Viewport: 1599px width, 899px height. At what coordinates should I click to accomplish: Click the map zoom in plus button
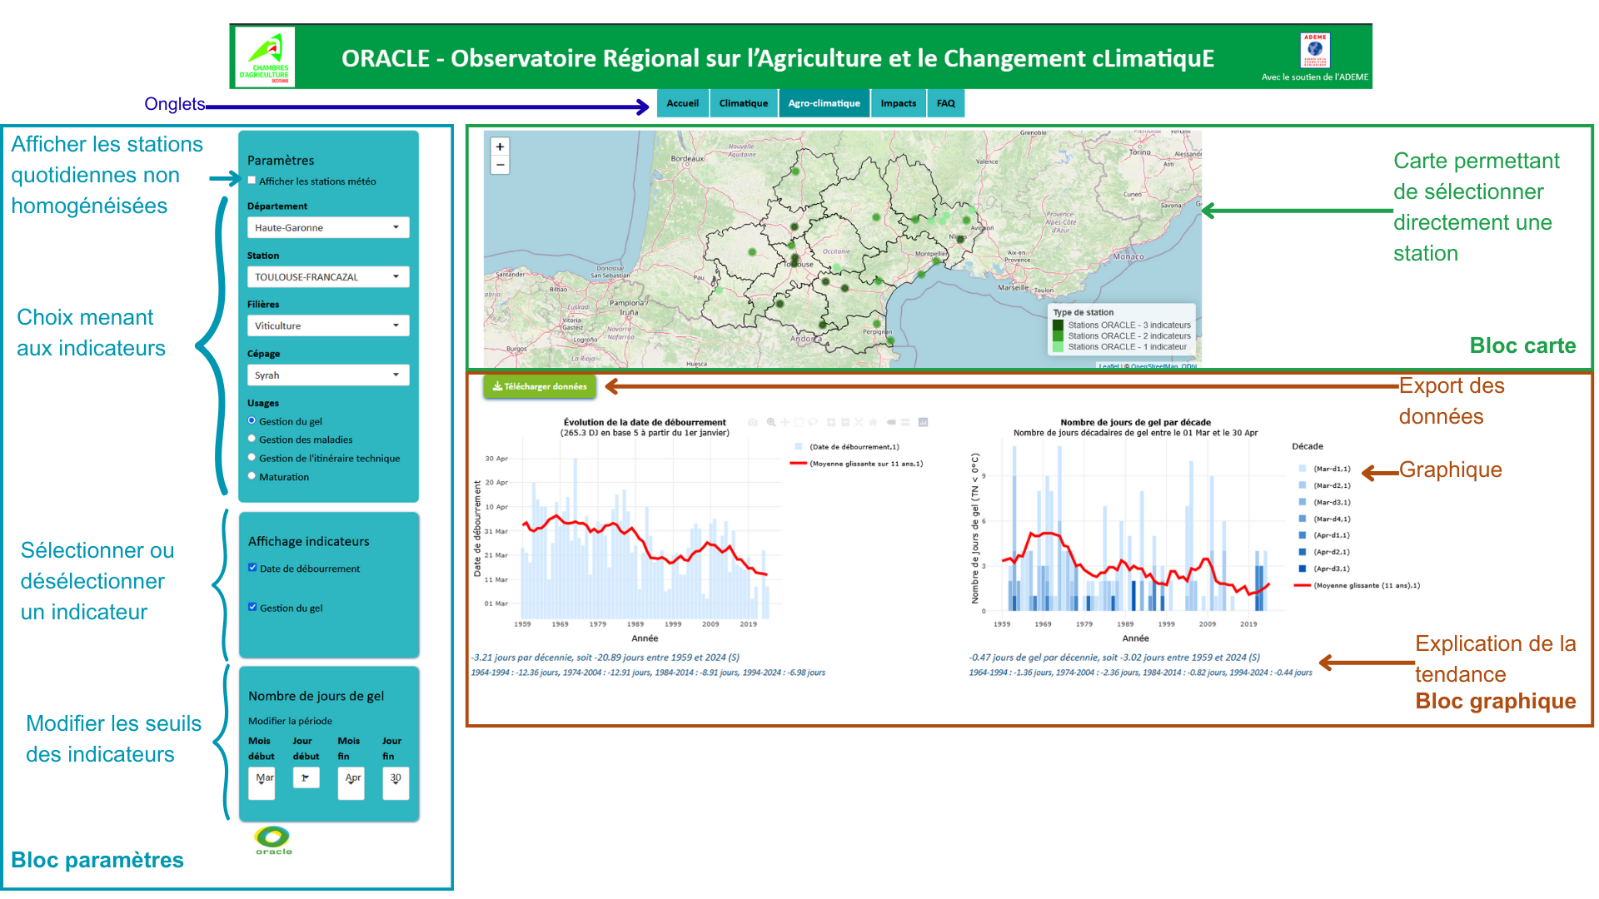pyautogui.click(x=500, y=147)
